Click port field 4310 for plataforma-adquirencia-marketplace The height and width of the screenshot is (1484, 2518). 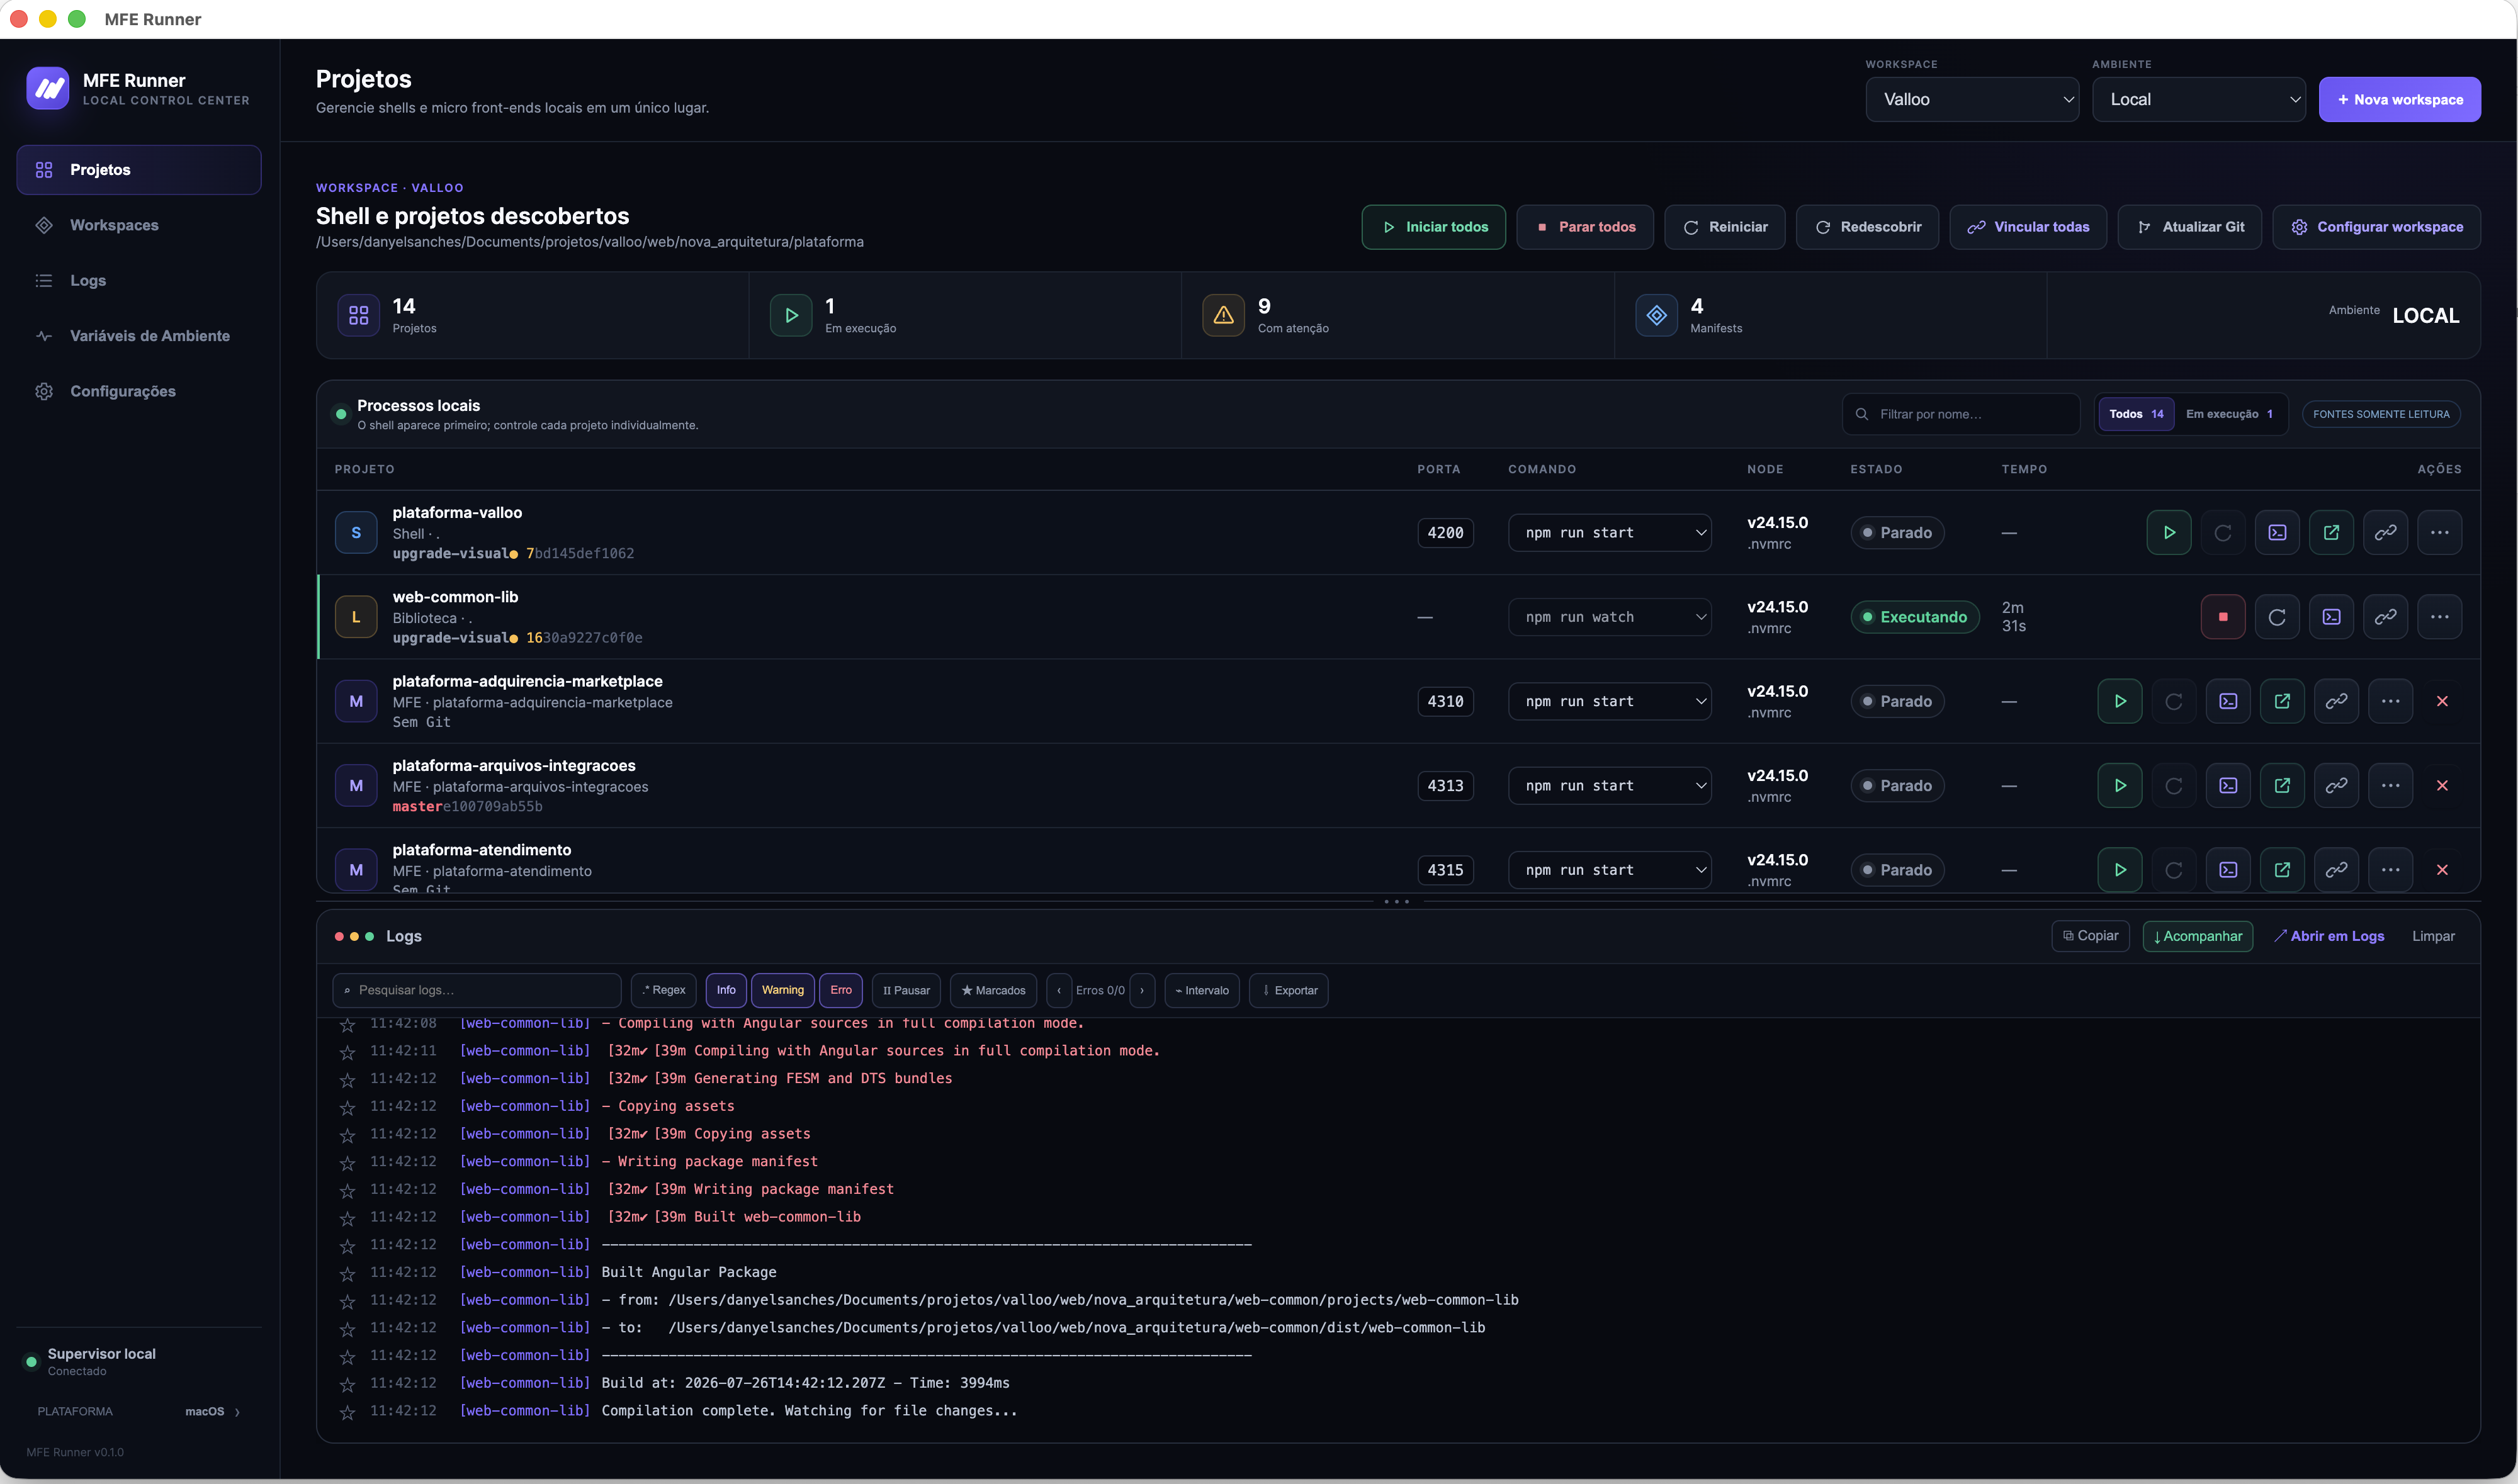point(1445,701)
